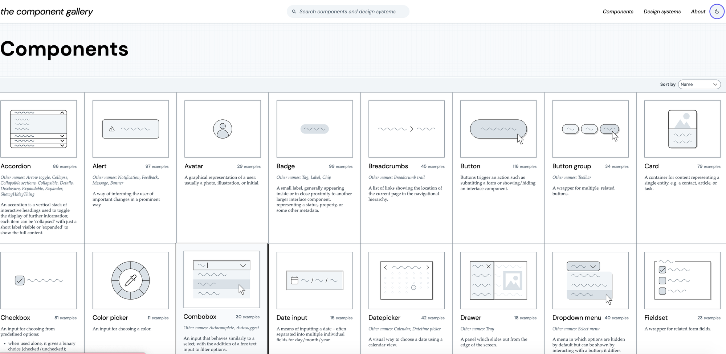Screen dimensions: 726x354
Task: Click the Drawer panel illustration
Action: tap(498, 280)
